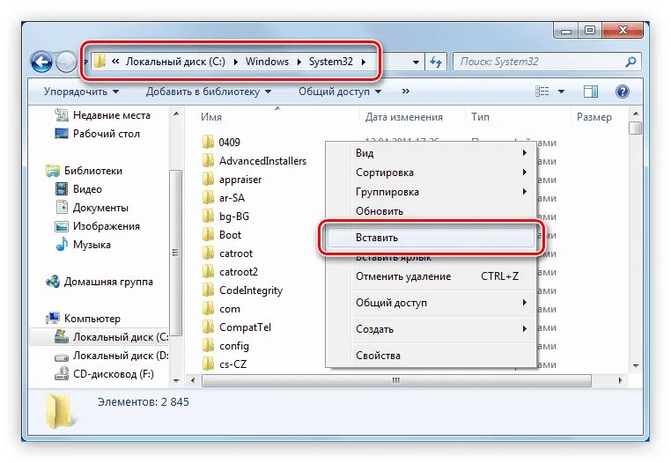This screenshot has height=463, width=671.
Task: Click the Локальный диск (C:) drive icon
Action: click(62, 336)
